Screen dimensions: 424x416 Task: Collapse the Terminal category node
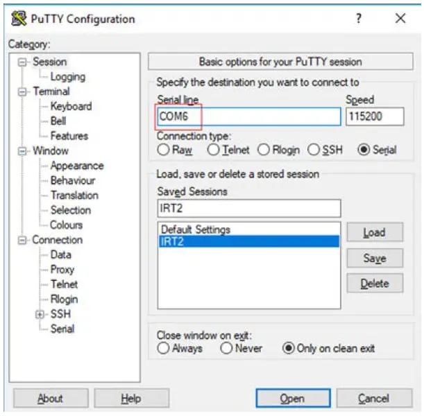23,92
